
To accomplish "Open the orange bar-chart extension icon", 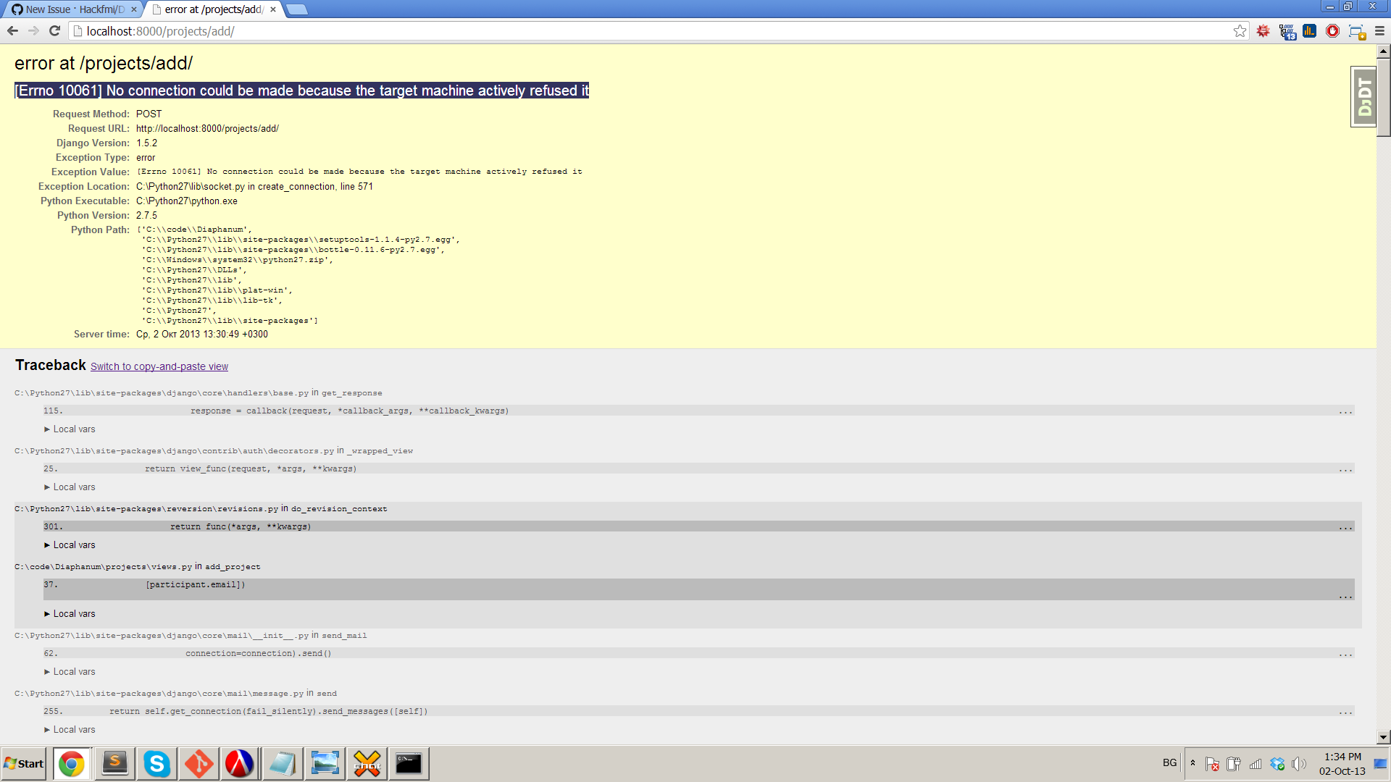I will 1309,31.
